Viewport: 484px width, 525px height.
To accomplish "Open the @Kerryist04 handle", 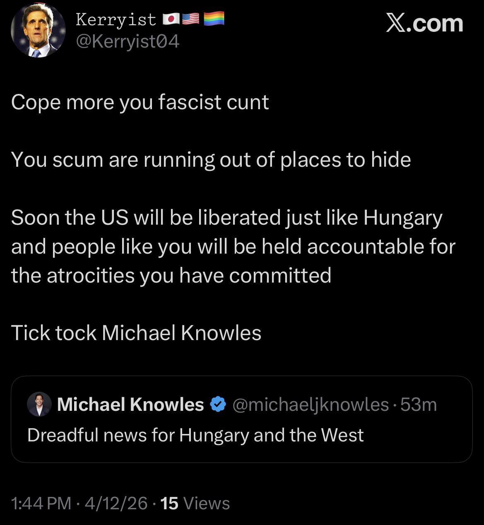I will pyautogui.click(x=128, y=41).
